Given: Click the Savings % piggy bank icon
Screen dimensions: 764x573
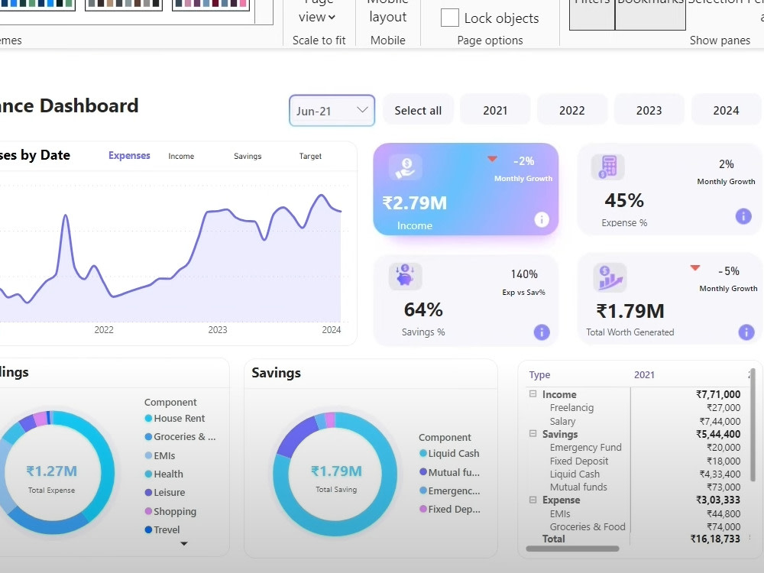Looking at the screenshot, I should point(405,276).
